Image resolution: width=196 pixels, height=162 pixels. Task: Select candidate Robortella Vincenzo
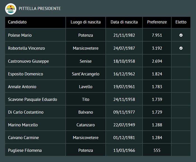coord(27,48)
